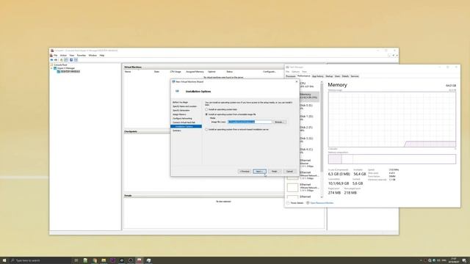The width and height of the screenshot is (470, 264).
Task: Click the Browse button for image file
Action: (x=279, y=122)
